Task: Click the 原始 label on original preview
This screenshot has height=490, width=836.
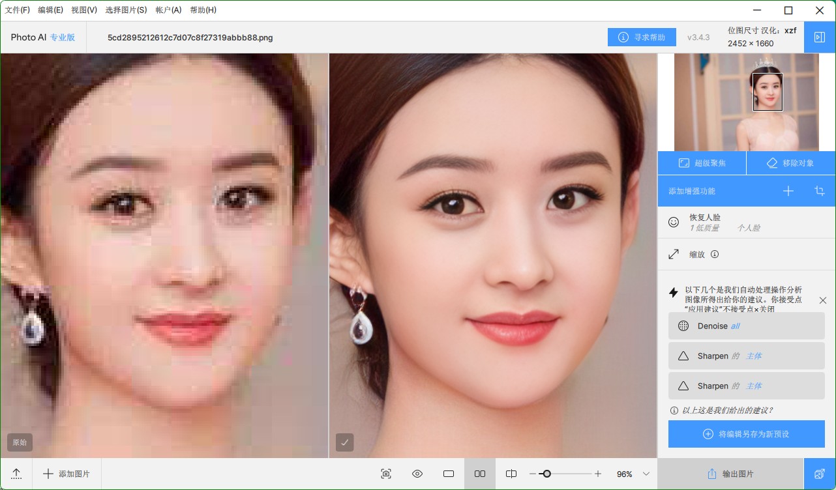Action: pyautogui.click(x=20, y=442)
